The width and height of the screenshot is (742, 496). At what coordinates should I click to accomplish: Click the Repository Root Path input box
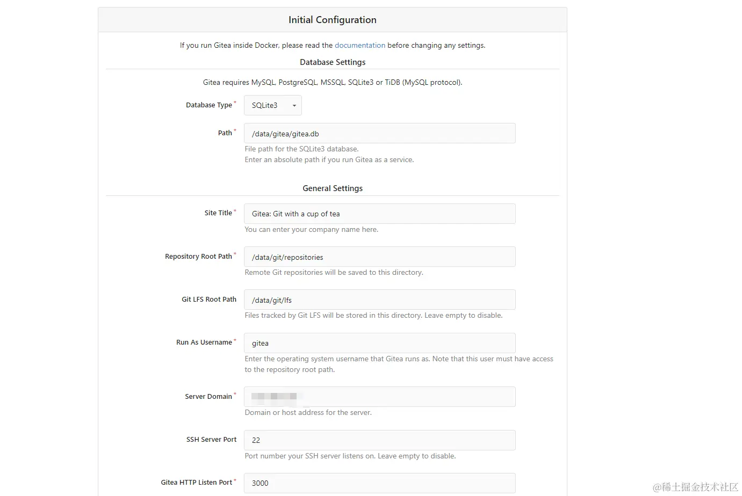point(379,257)
